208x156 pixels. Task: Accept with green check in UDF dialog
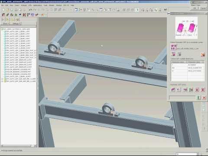tap(199, 98)
